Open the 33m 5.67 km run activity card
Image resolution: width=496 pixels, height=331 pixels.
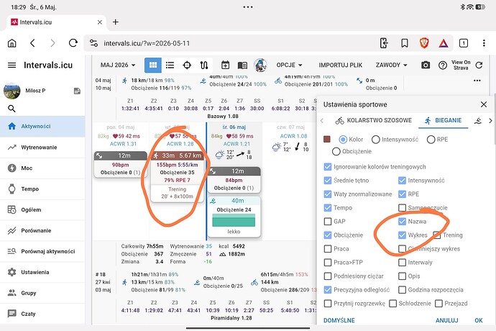[x=177, y=176]
